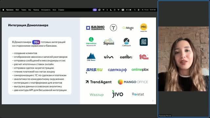Screen dimensions: 210x118
Task: Click the сделка.рф logo
Action: point(117,70)
